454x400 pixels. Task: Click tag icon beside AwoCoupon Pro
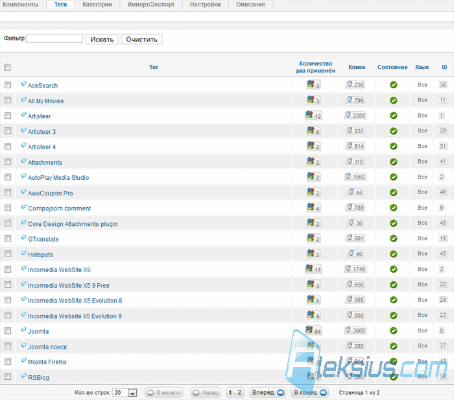point(24,192)
